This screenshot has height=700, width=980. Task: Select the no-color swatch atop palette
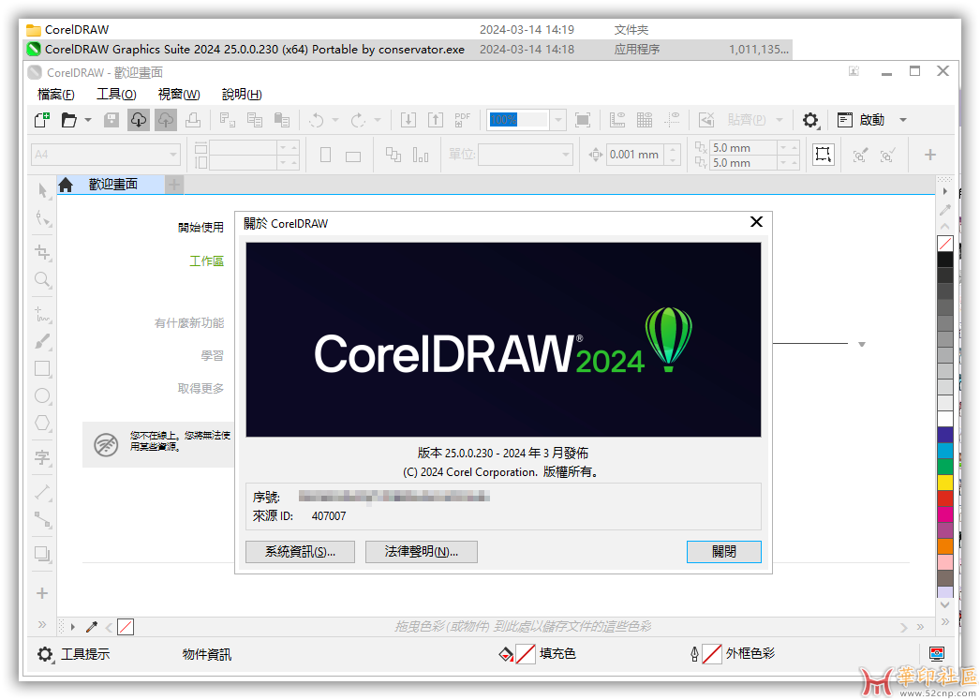[945, 243]
